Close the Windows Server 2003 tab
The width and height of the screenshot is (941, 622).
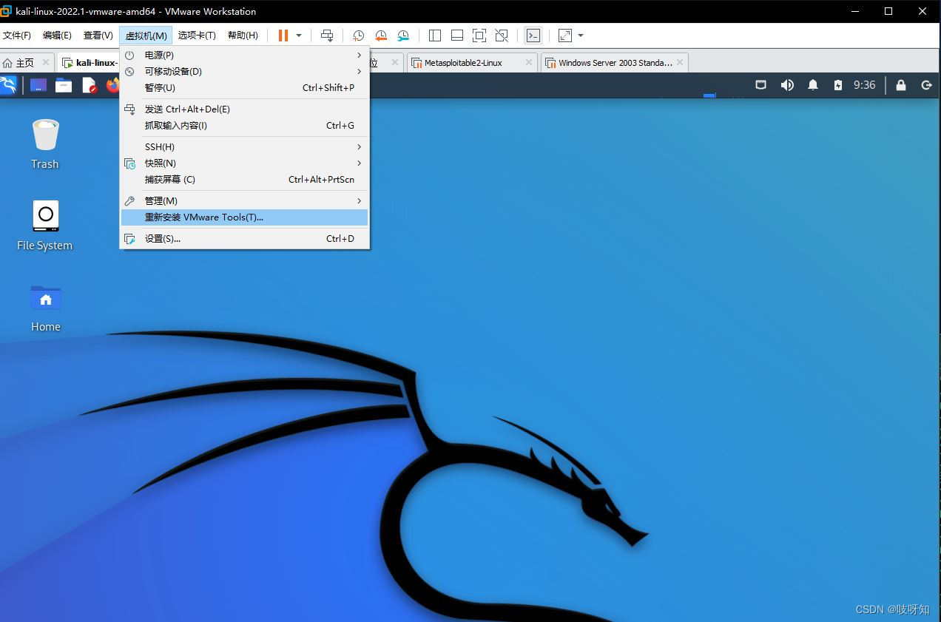coord(680,63)
